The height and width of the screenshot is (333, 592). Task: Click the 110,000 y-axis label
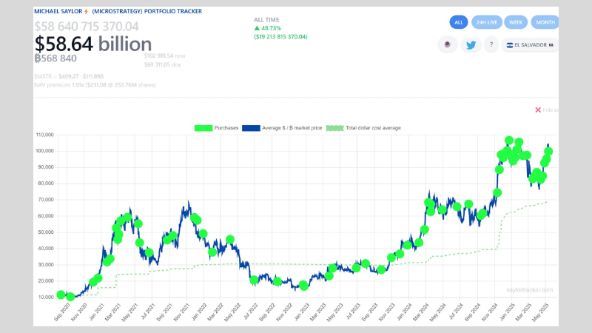tap(44, 135)
